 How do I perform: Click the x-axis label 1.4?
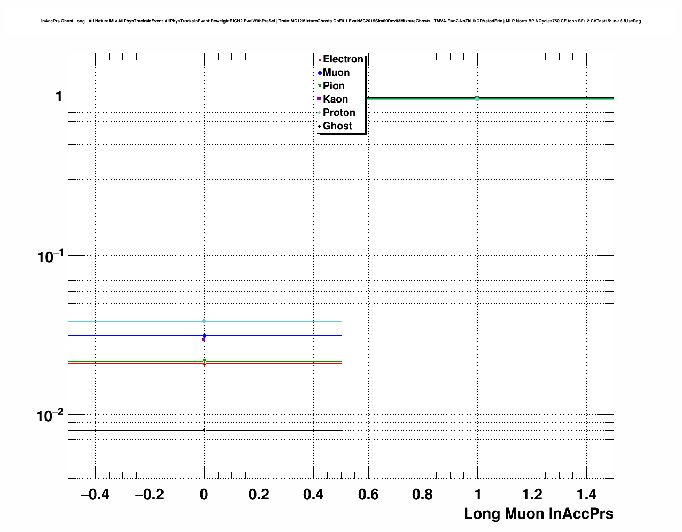pos(587,495)
